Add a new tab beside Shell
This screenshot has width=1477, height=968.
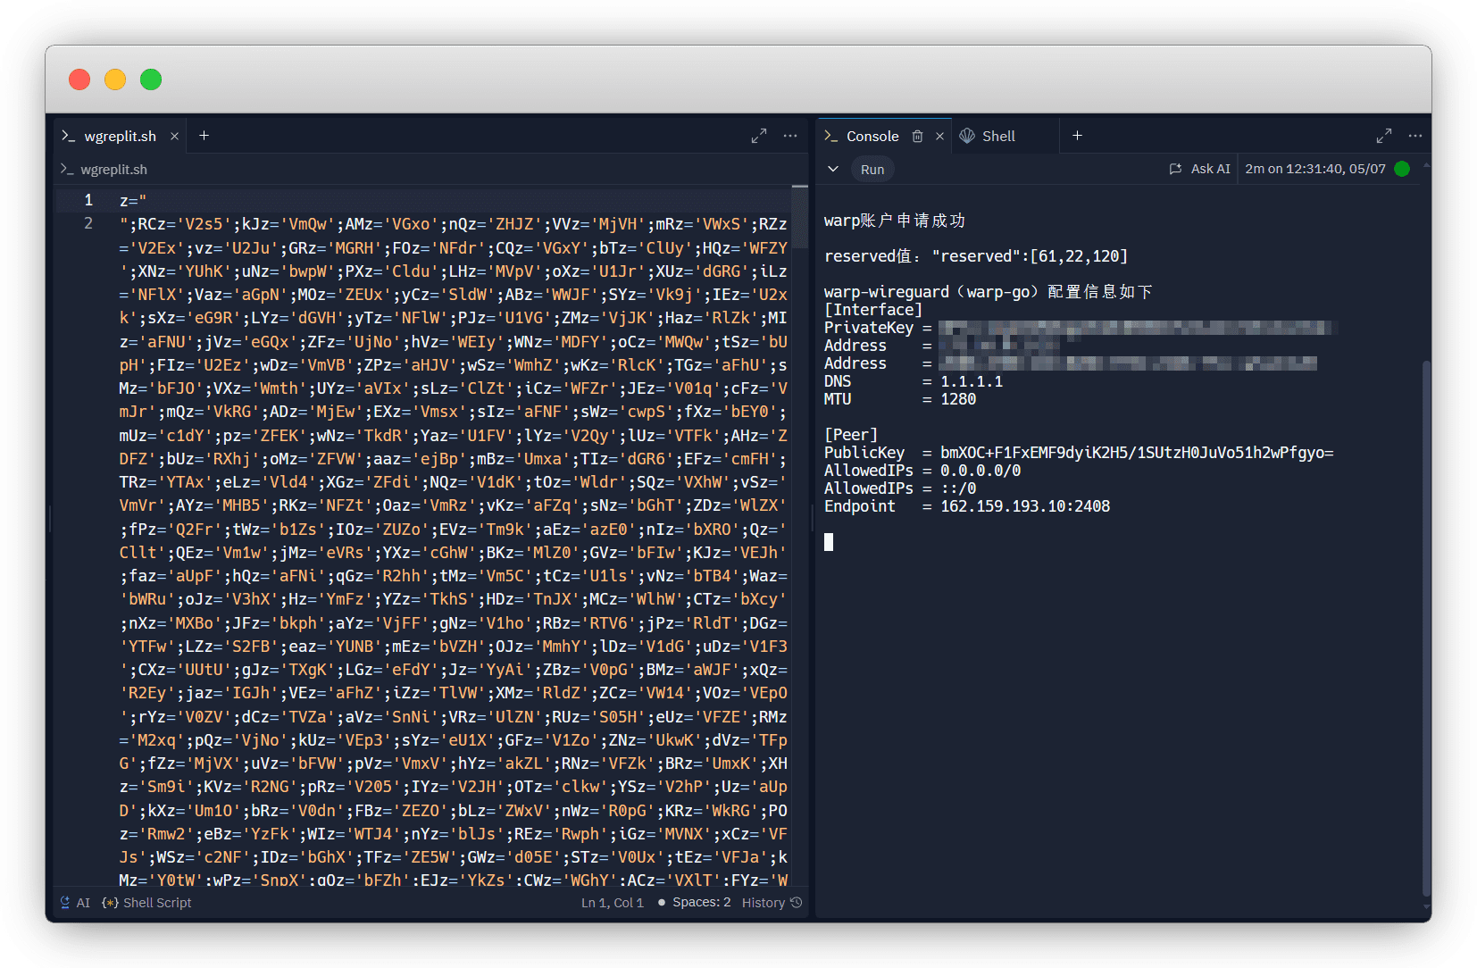pyautogui.click(x=1077, y=136)
